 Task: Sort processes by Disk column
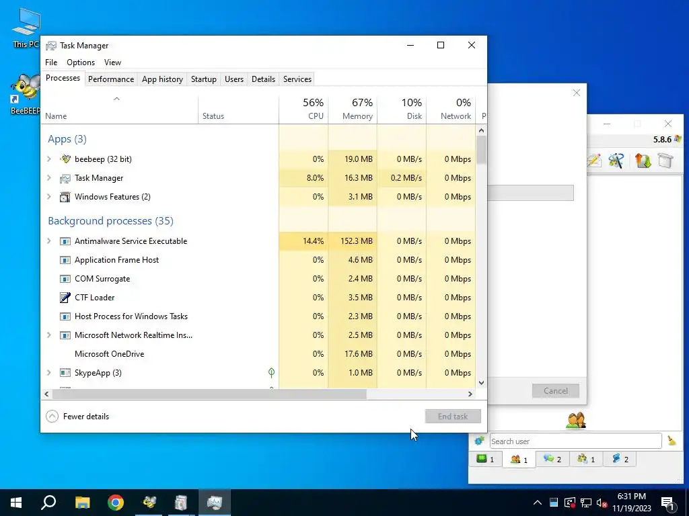(402, 109)
